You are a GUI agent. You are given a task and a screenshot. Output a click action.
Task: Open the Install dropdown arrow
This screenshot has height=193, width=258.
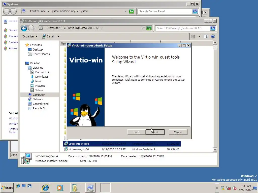[58, 36]
